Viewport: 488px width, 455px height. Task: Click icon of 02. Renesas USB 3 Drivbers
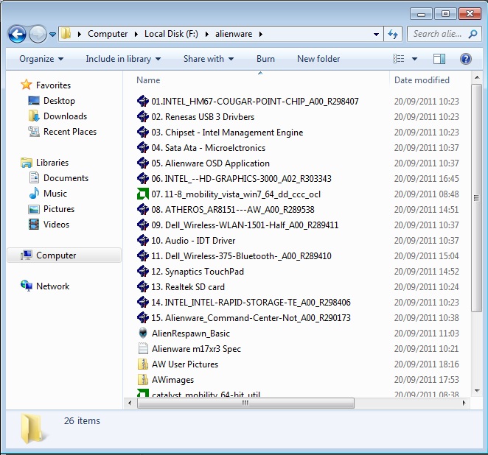143,116
